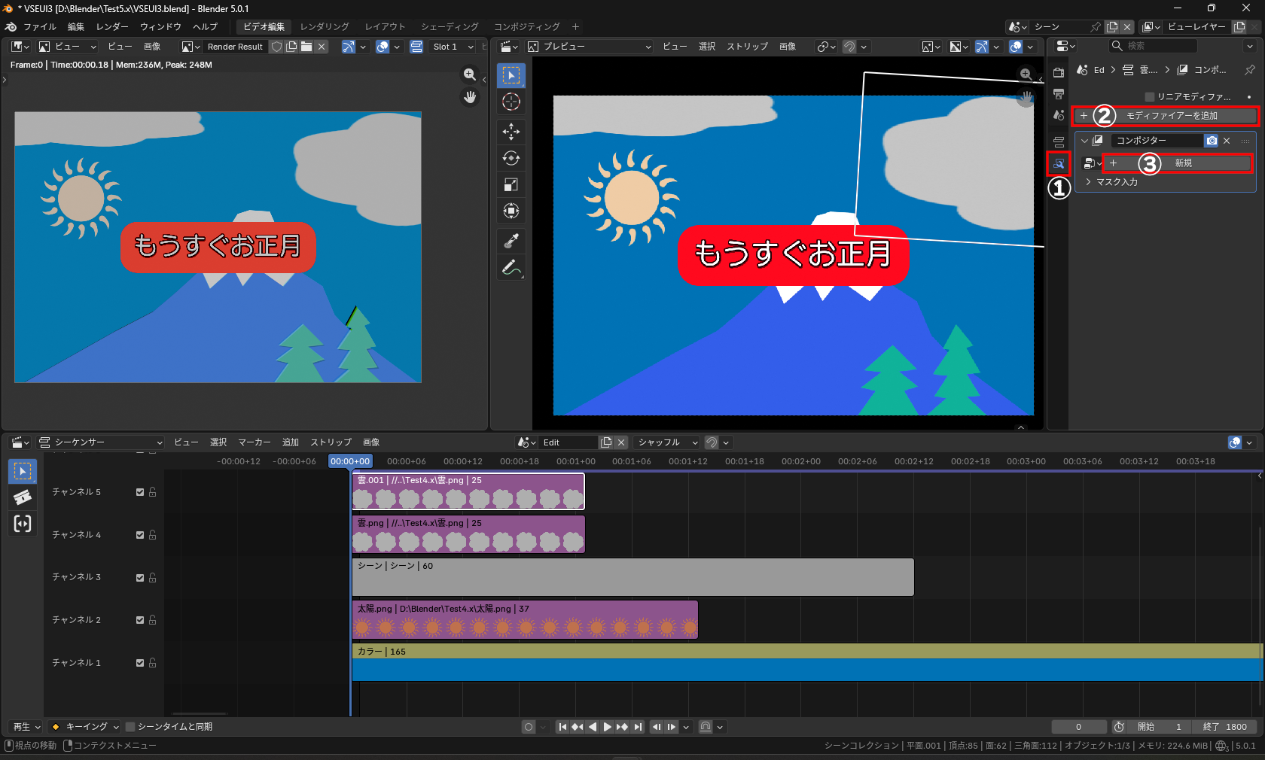Viewport: 1265px width, 760px height.
Task: Activate the sequencer box select tool
Action: [23, 471]
